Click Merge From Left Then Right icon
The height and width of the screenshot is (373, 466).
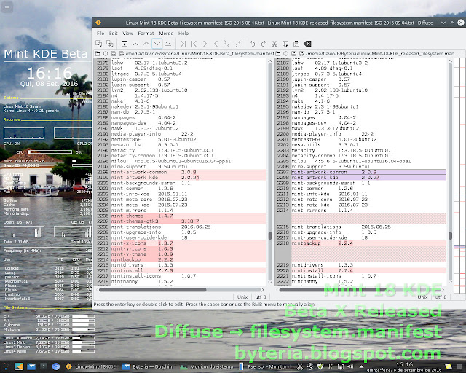coord(226,44)
